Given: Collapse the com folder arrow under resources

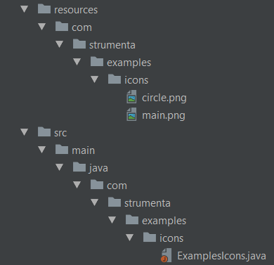Looking at the screenshot, I should 42,27.
